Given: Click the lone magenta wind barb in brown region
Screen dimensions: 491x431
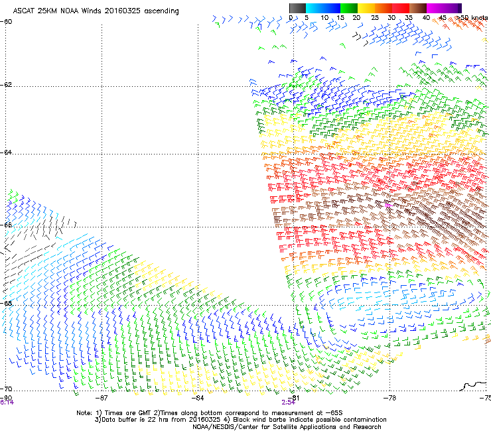Looking at the screenshot, I should click(x=388, y=206).
